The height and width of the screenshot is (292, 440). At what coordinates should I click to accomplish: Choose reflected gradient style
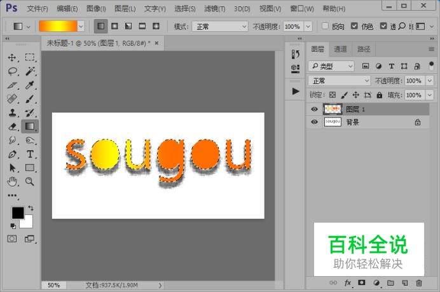click(x=142, y=26)
